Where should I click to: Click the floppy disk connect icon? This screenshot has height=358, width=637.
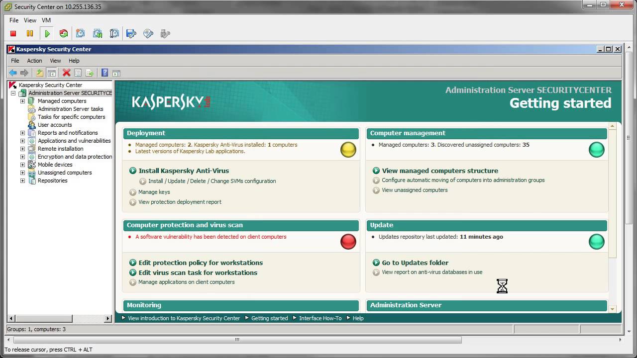[x=131, y=33]
